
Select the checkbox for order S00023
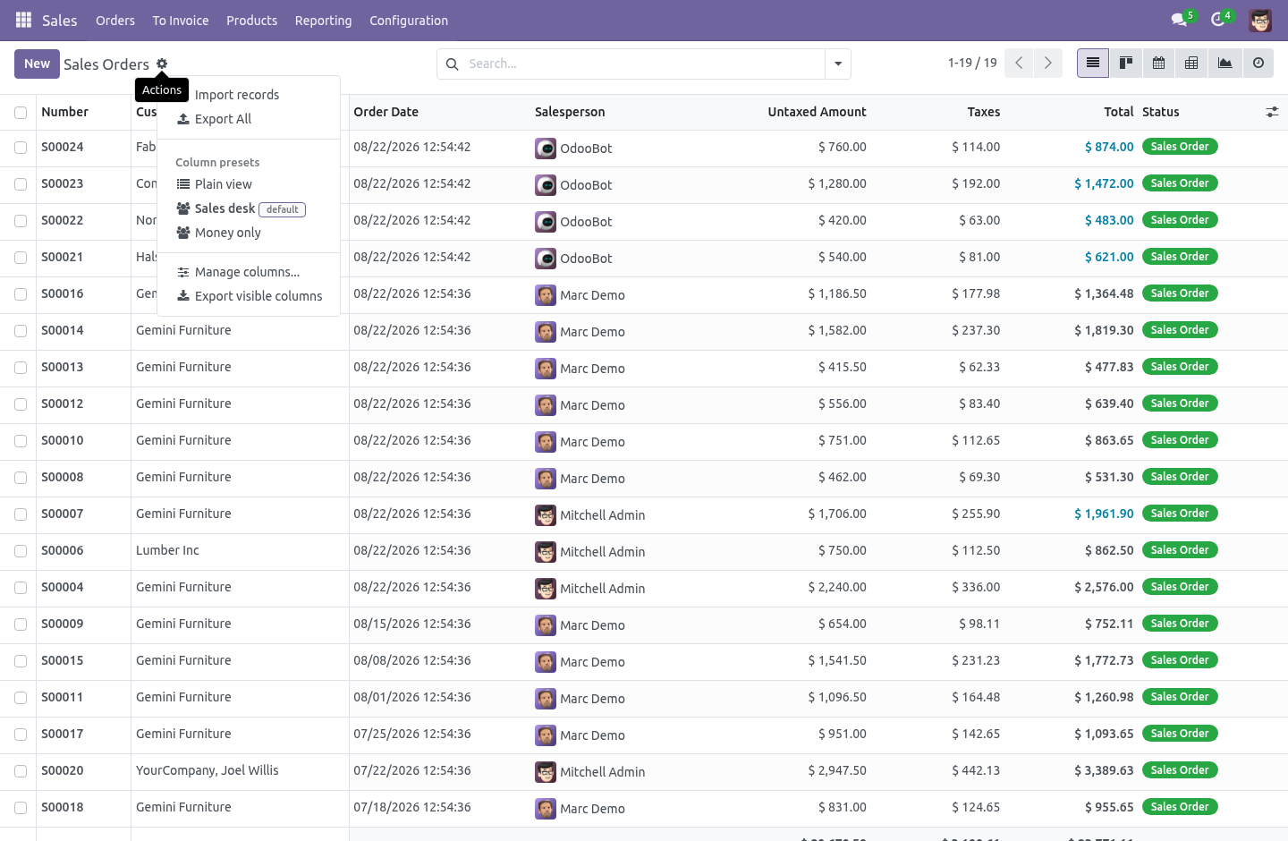pos(21,184)
